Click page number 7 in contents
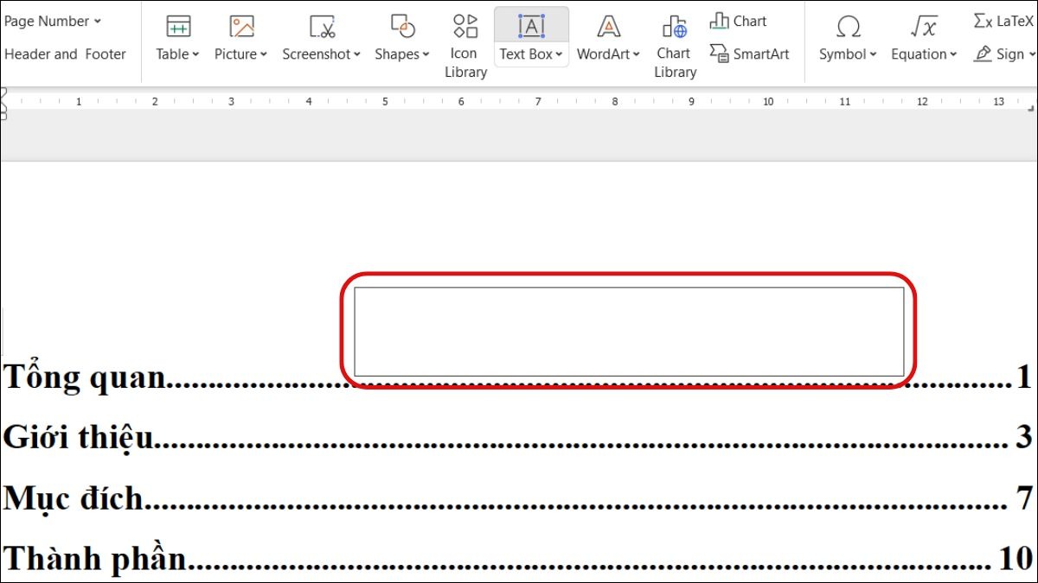1038x583 pixels. (x=1025, y=498)
